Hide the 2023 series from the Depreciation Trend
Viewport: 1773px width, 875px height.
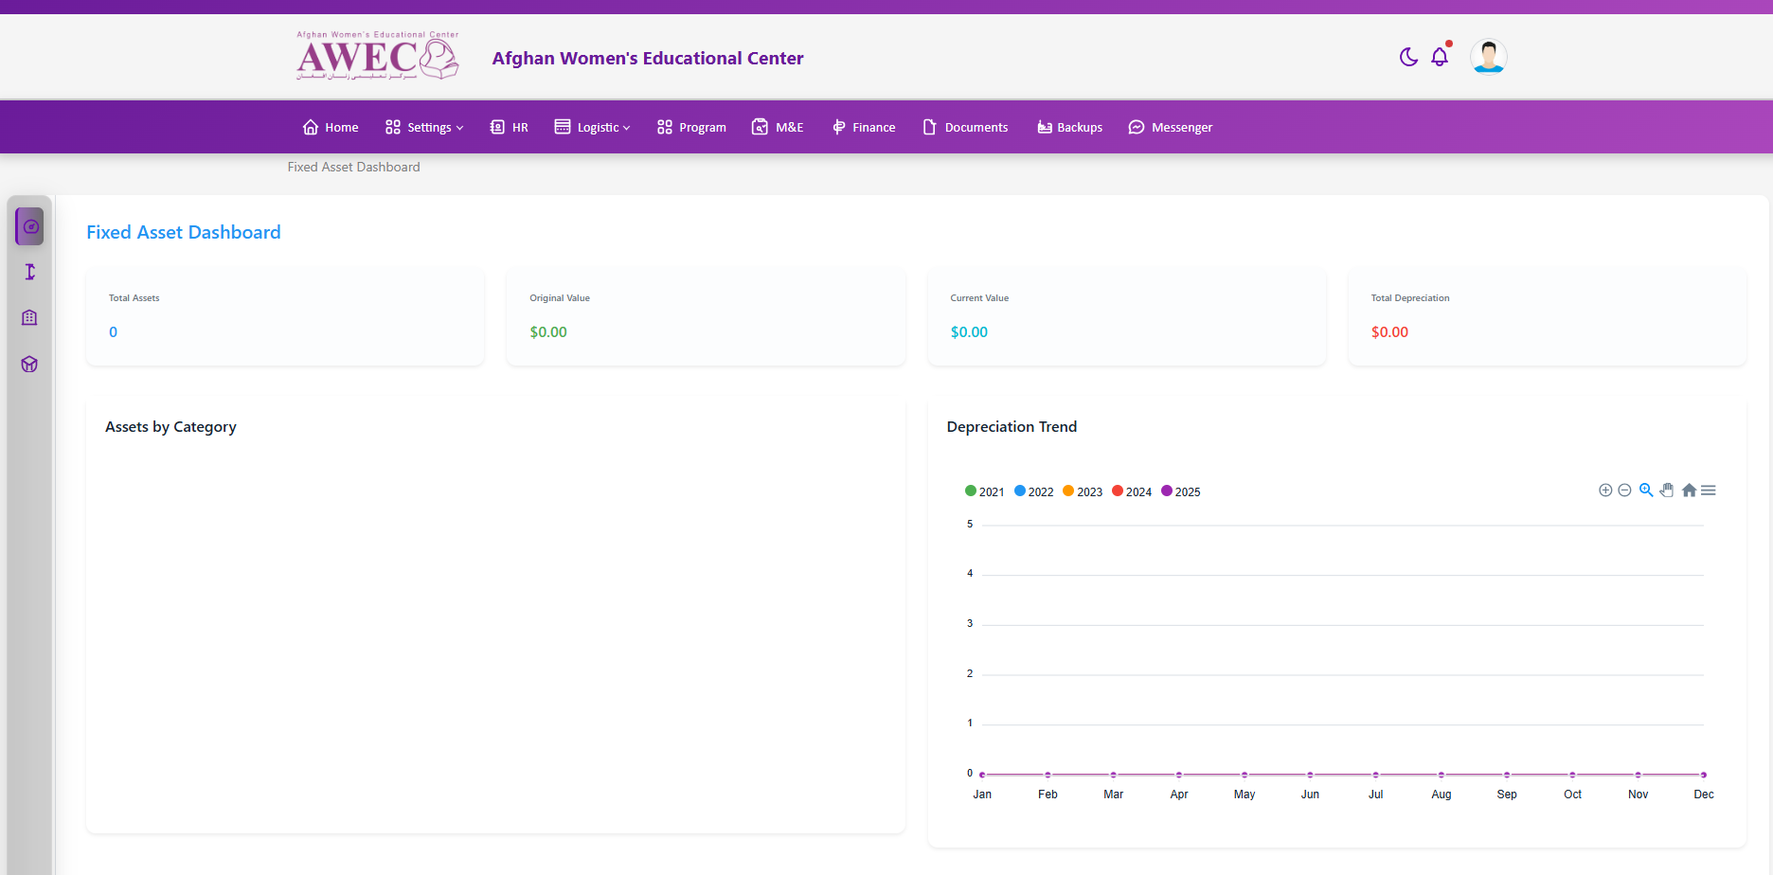point(1083,491)
